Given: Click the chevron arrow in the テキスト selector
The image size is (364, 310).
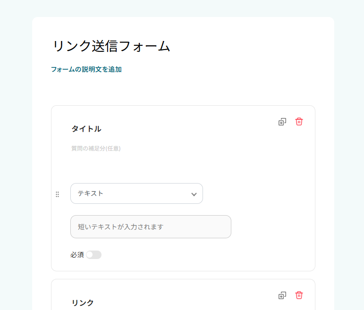Looking at the screenshot, I should pyautogui.click(x=194, y=194).
